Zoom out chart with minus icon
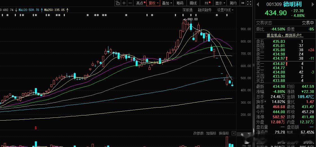The image size is (316, 147). 130,3
